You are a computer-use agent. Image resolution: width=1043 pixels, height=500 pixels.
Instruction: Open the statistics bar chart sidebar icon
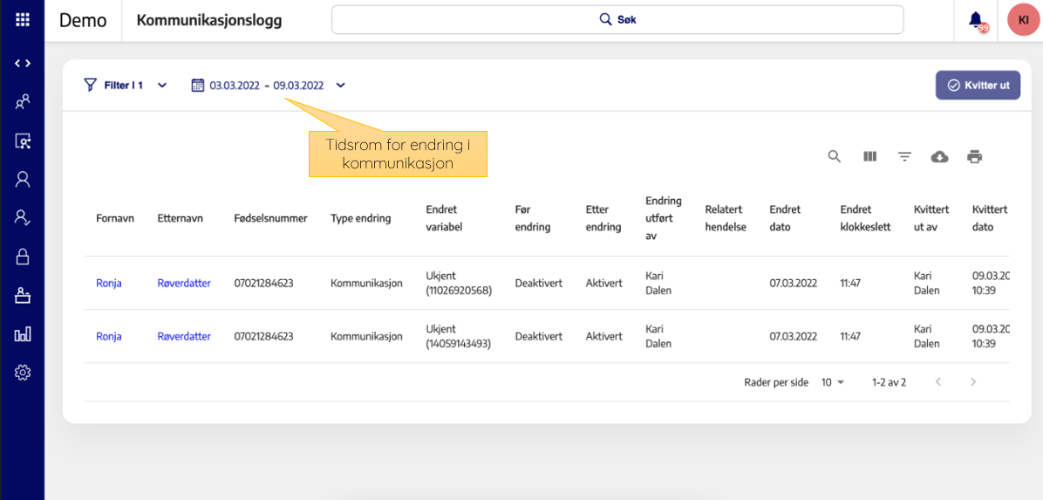click(x=23, y=334)
